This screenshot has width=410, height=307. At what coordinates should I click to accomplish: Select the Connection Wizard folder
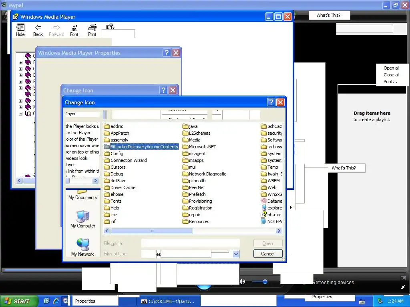tap(125, 160)
